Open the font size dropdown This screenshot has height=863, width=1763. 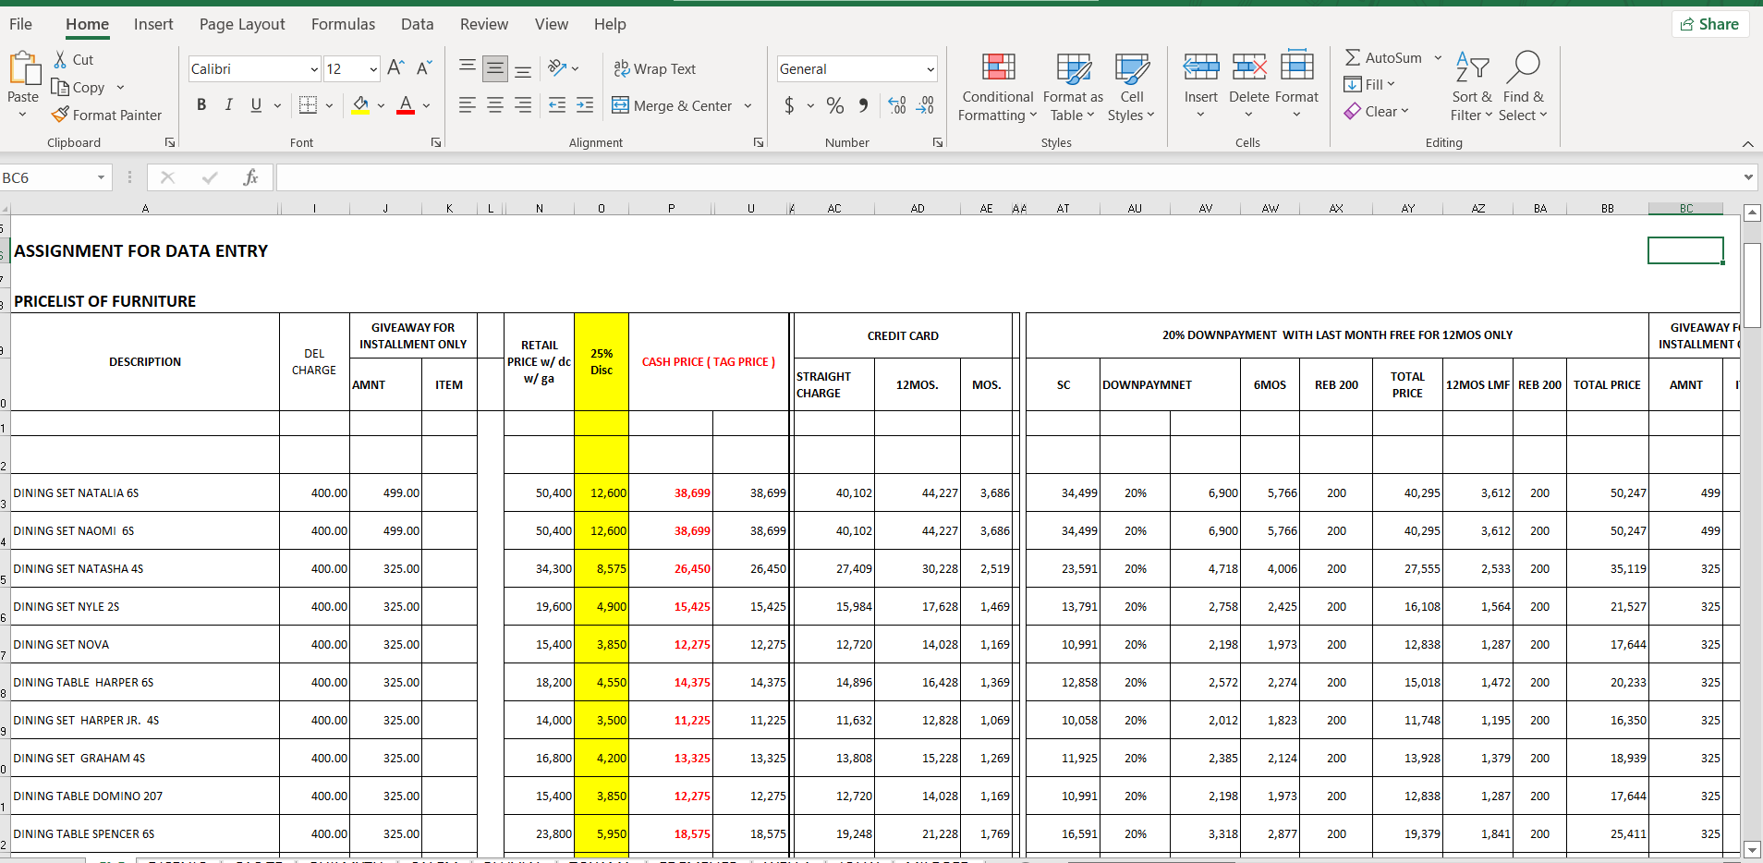[373, 69]
